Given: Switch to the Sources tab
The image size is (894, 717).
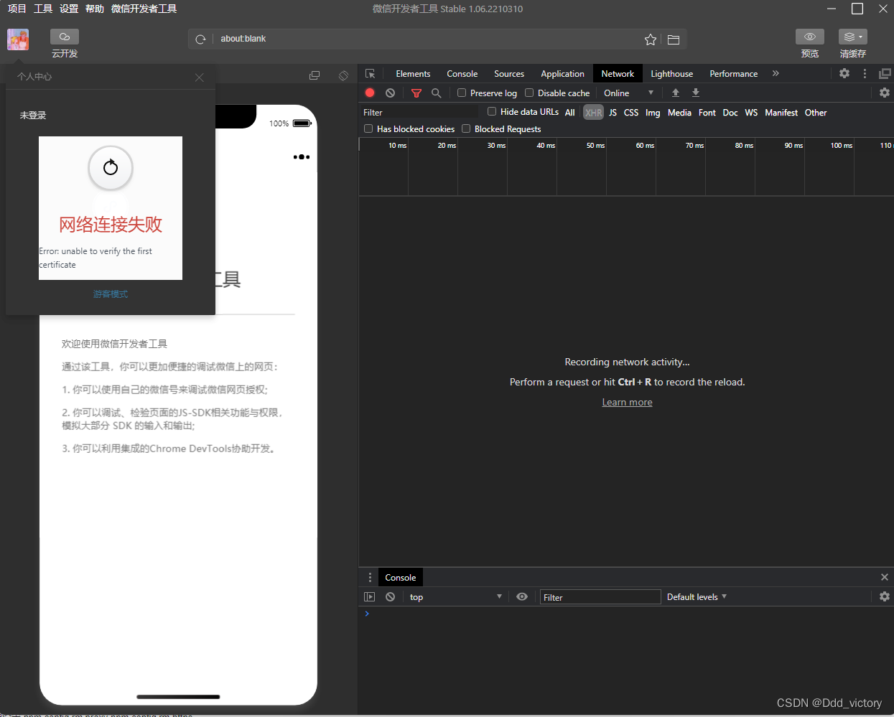Looking at the screenshot, I should (509, 74).
